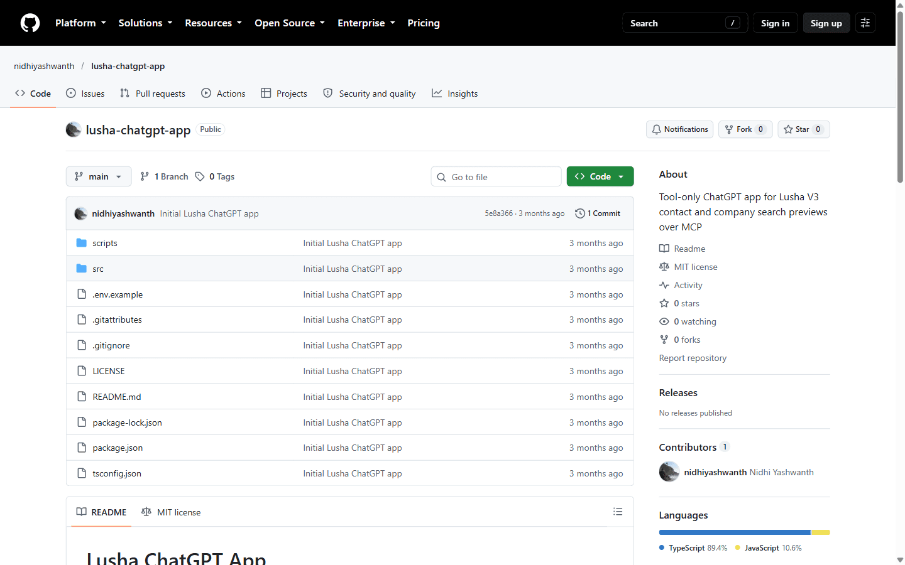
Task: Click the README outline list icon
Action: [618, 512]
